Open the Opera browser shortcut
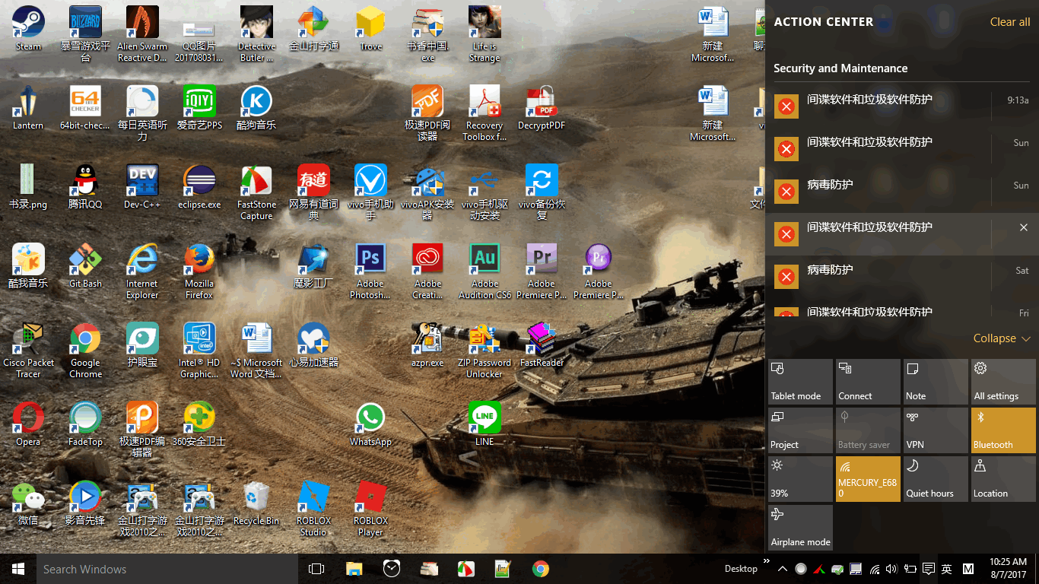The image size is (1039, 584). tap(28, 424)
